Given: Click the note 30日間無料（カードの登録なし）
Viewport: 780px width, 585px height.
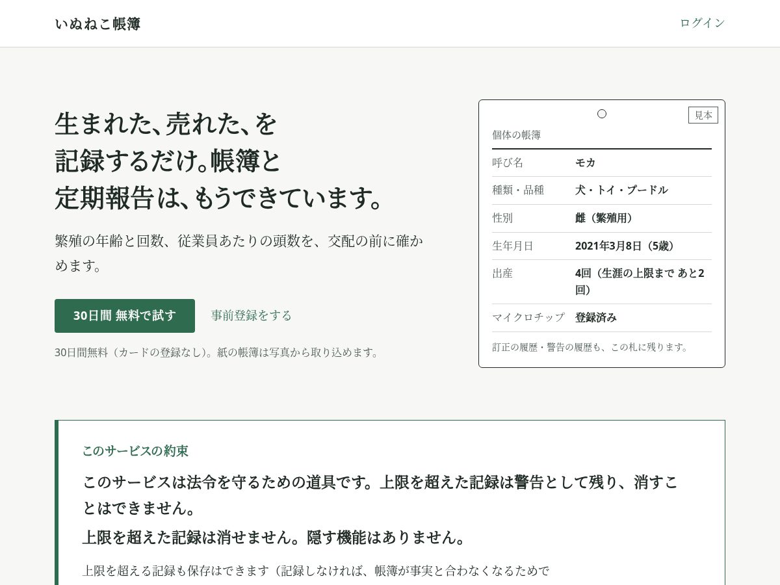Looking at the screenshot, I should tap(217, 352).
